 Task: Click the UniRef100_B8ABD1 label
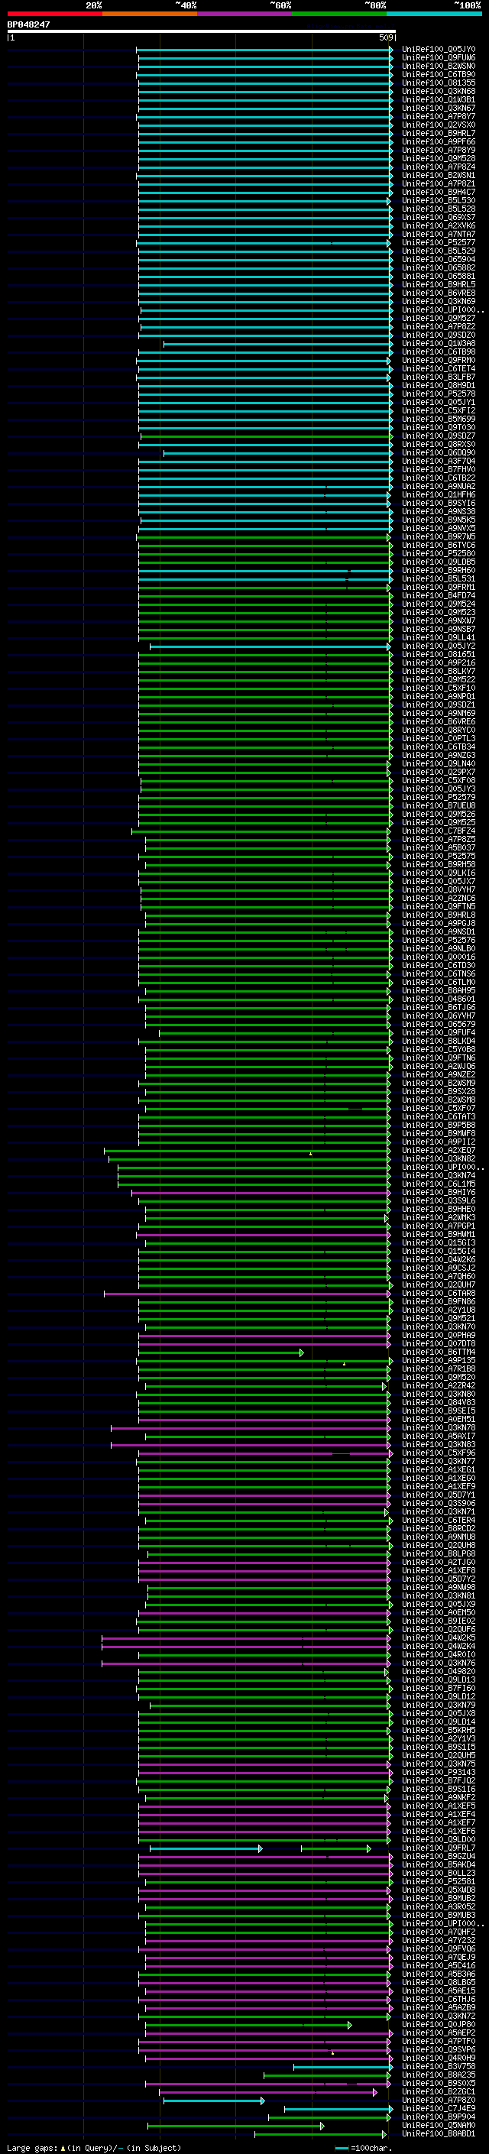[439, 2134]
